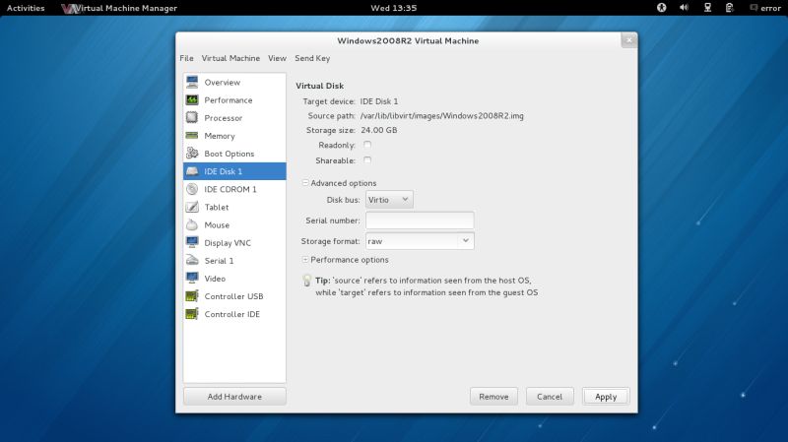Open the Disk bus Virtio dropdown
This screenshot has height=442, width=788.
[x=389, y=200]
